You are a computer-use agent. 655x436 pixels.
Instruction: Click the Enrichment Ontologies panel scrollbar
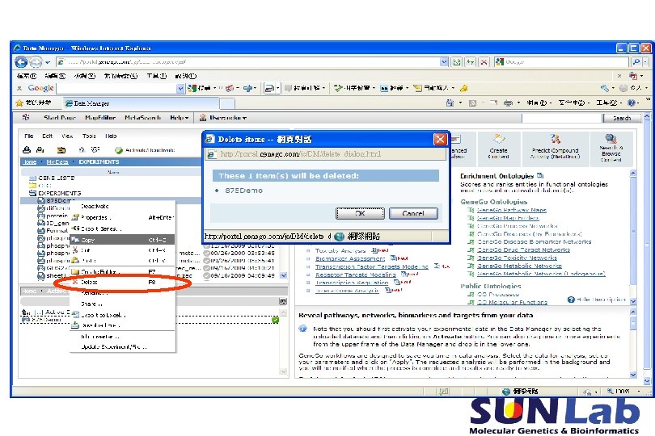click(x=633, y=237)
